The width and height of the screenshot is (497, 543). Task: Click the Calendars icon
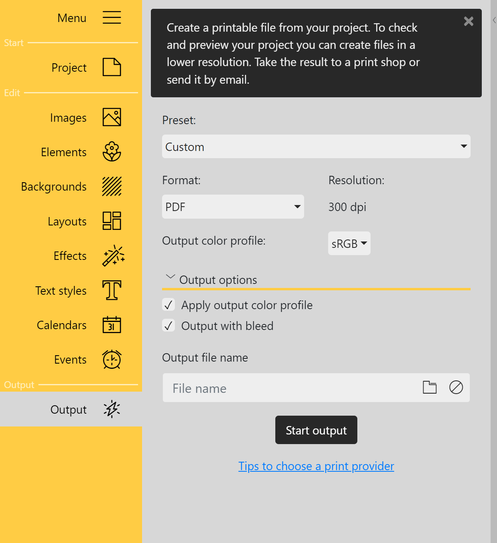point(112,325)
